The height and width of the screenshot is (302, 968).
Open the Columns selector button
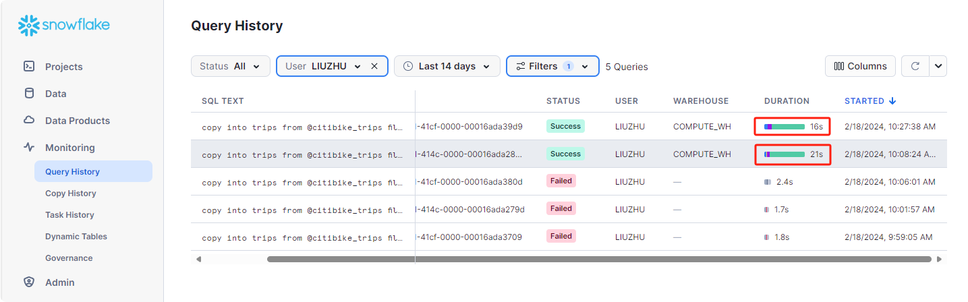tap(860, 66)
